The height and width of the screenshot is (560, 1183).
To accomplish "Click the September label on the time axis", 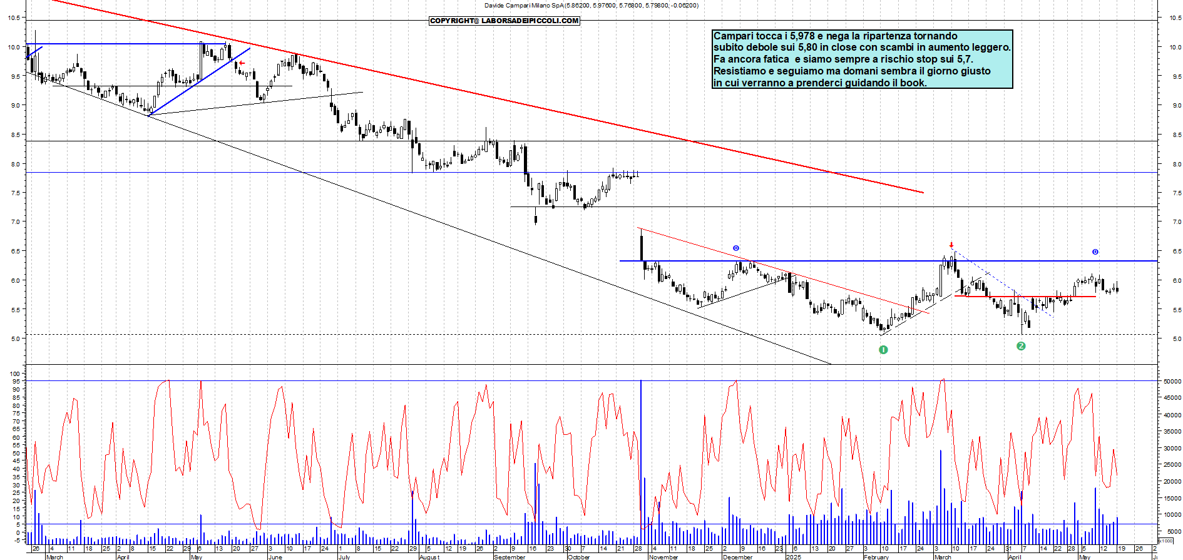I will tap(510, 557).
